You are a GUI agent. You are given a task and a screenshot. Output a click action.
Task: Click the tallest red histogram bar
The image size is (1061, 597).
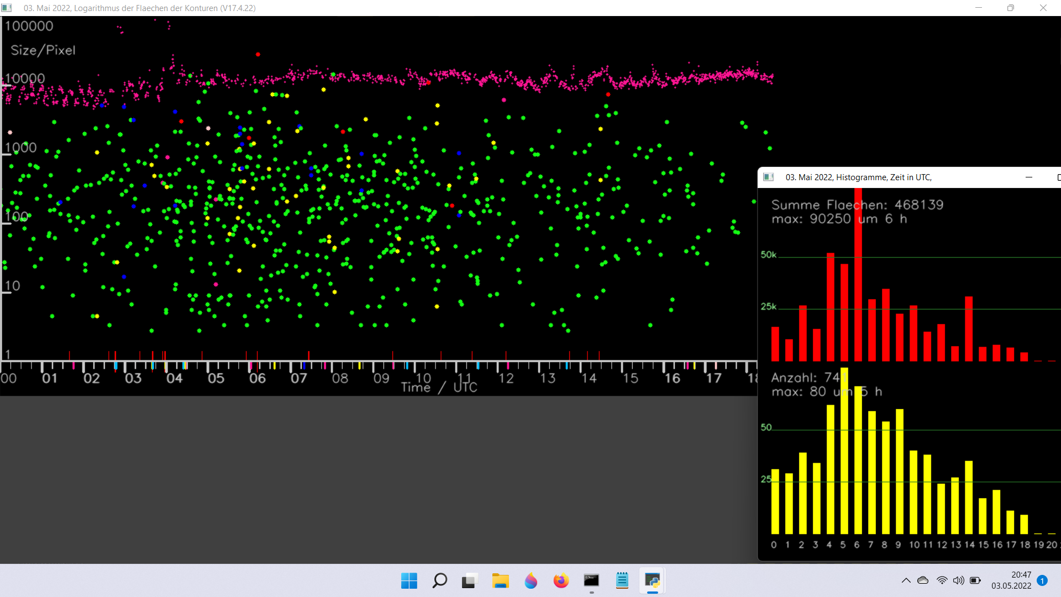tap(858, 275)
